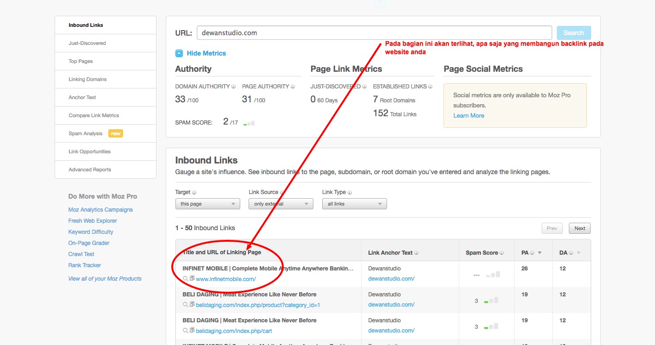The height and width of the screenshot is (345, 655).
Task: Select the '152 Total Links' value
Action: click(x=395, y=113)
